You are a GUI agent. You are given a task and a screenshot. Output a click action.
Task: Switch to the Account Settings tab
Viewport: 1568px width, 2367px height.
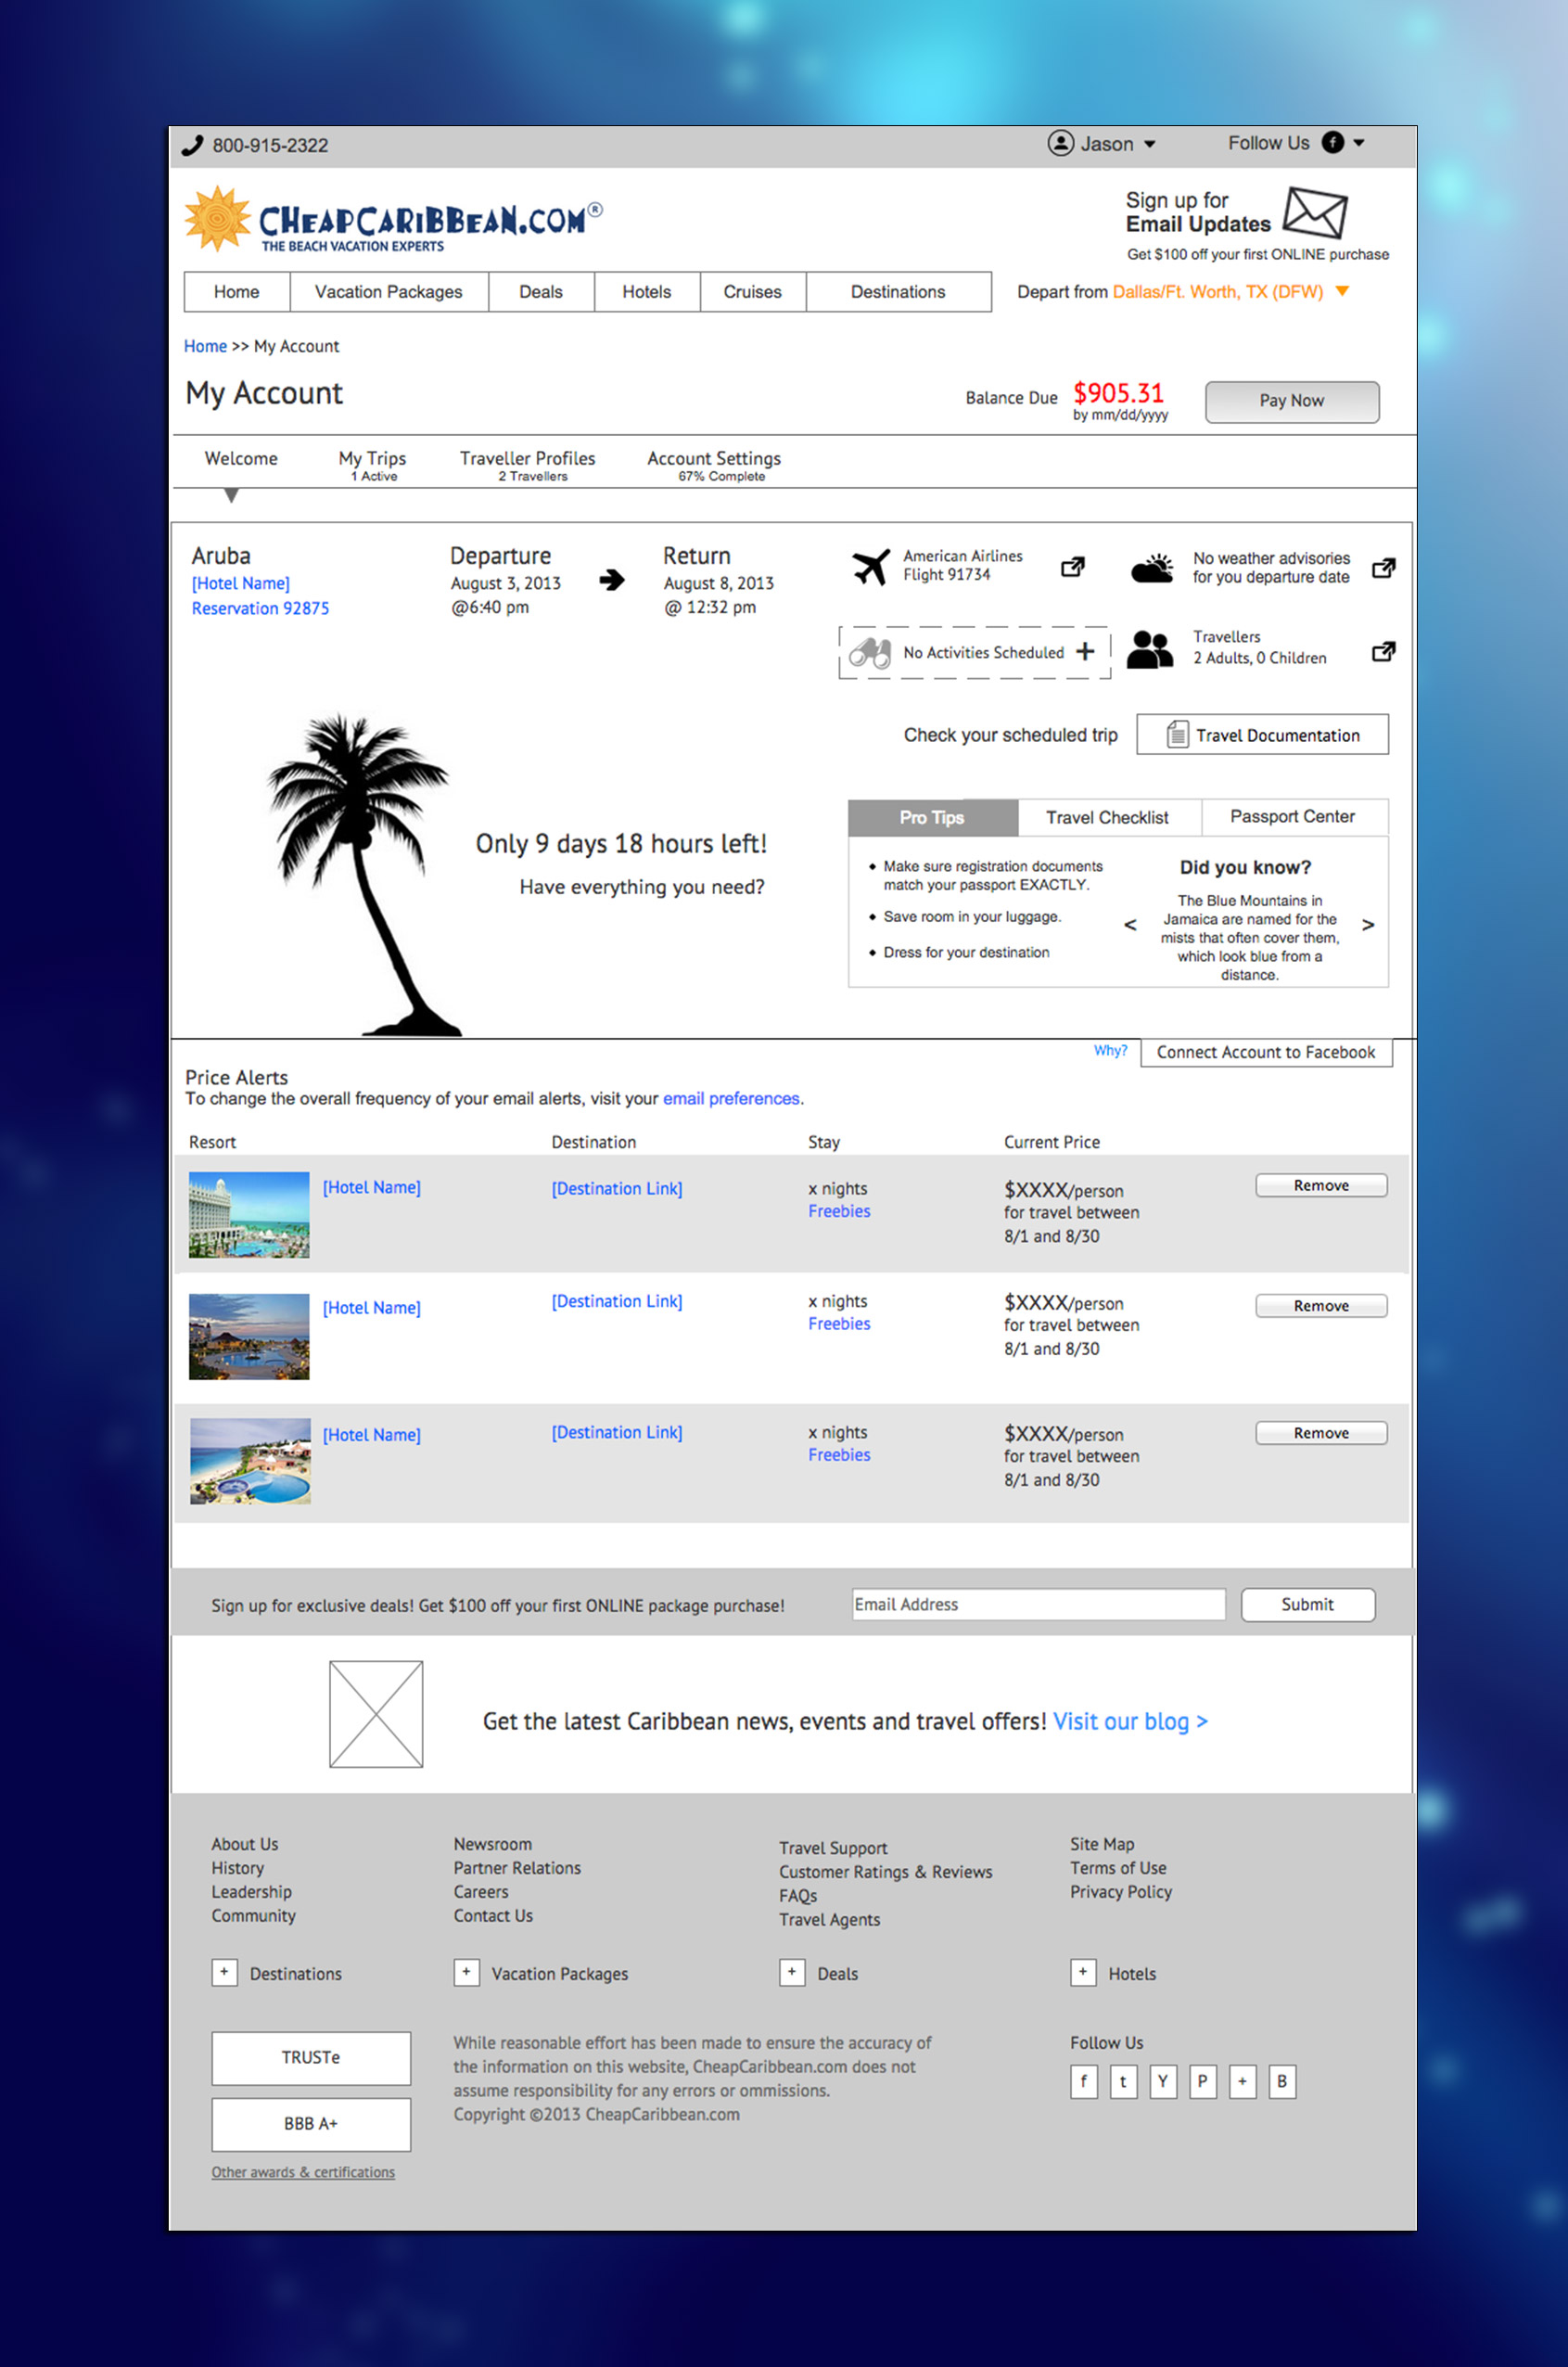click(x=714, y=464)
